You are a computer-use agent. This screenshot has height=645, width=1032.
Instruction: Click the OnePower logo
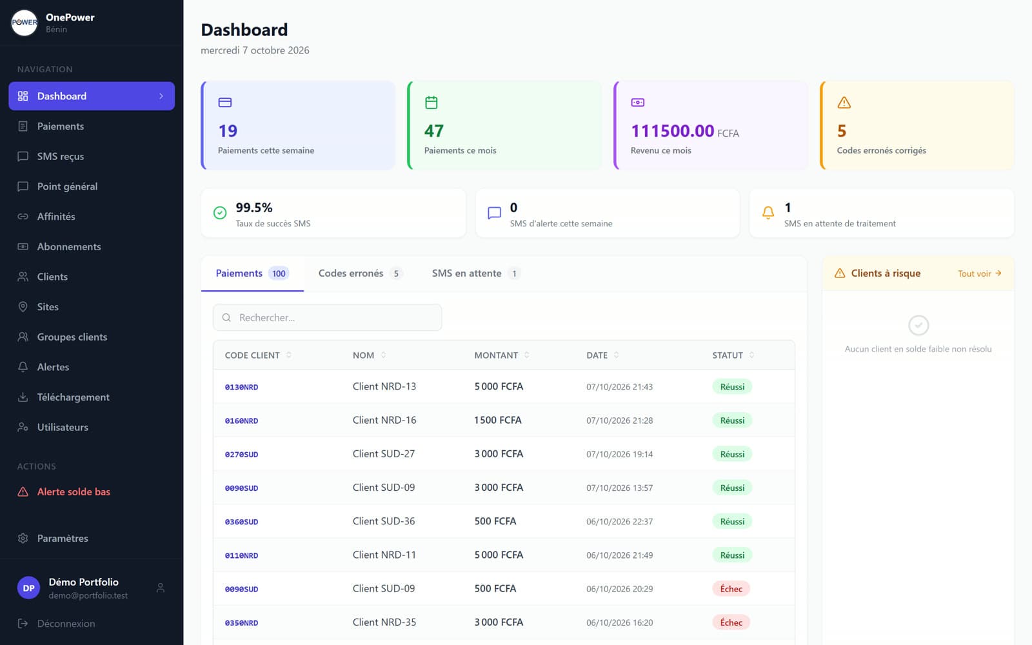25,23
